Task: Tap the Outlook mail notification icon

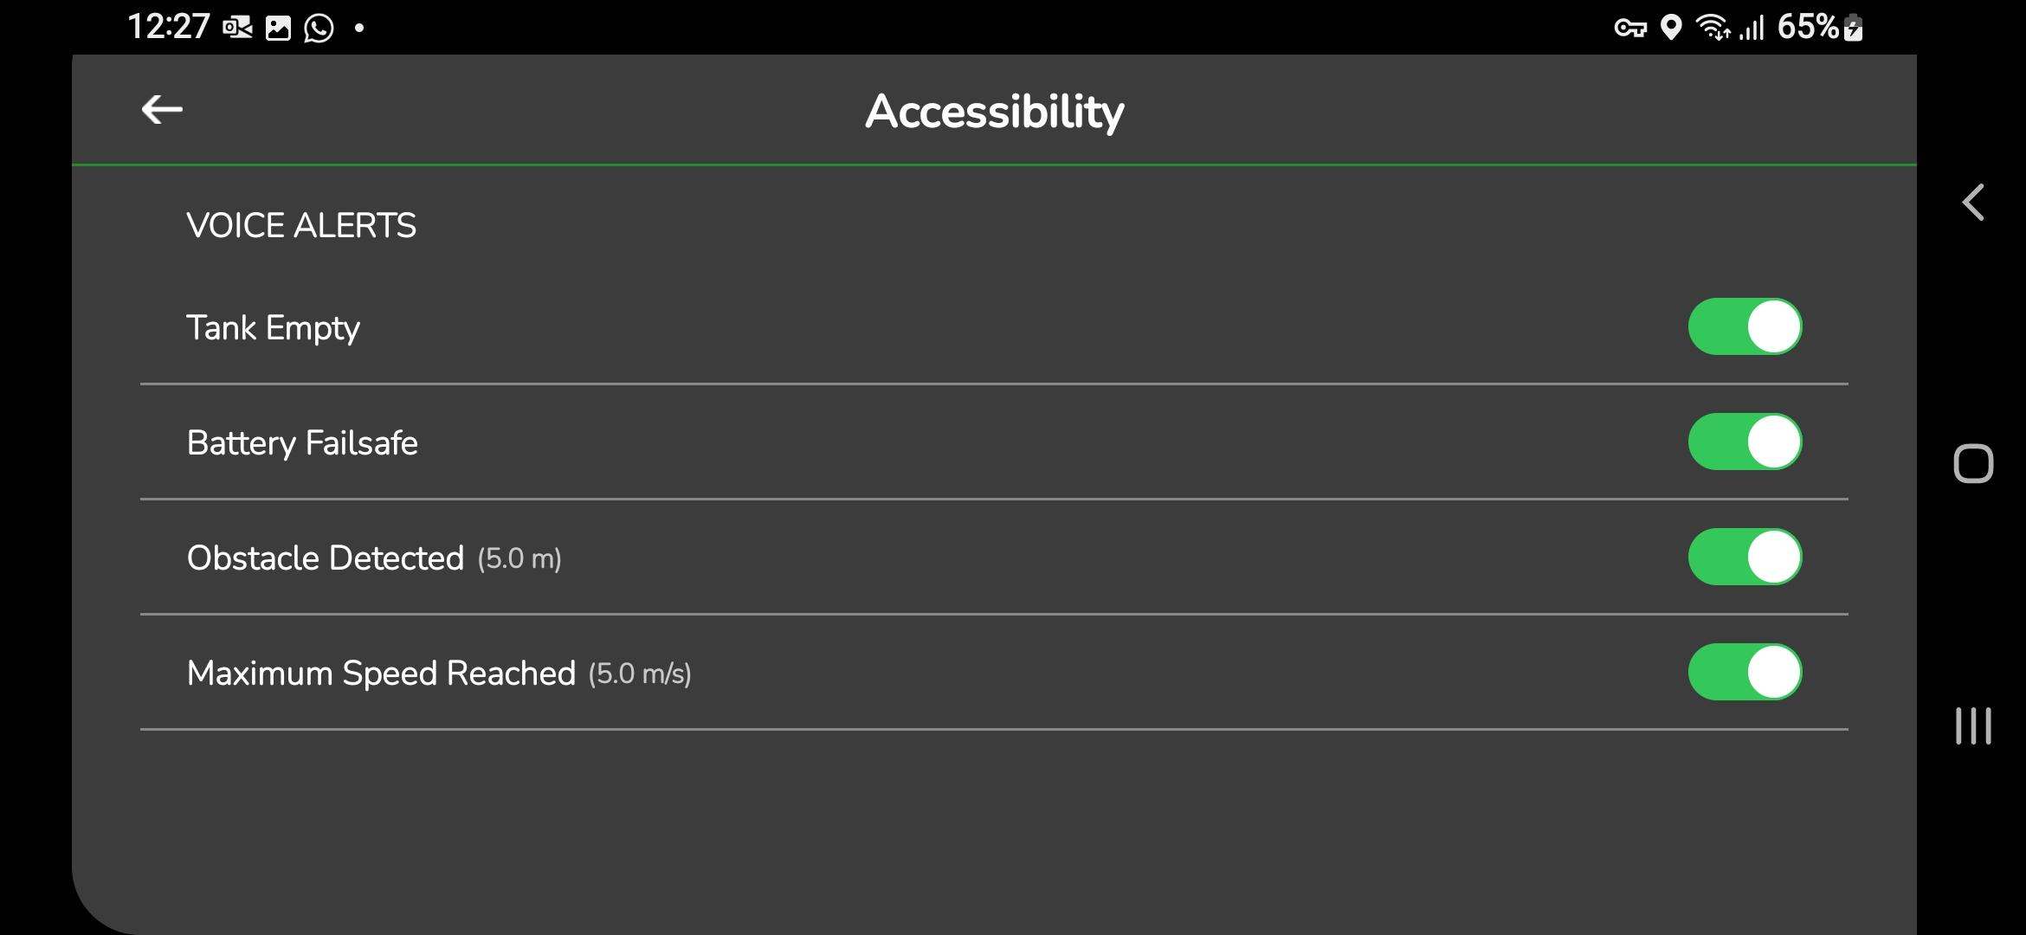Action: coord(237,29)
